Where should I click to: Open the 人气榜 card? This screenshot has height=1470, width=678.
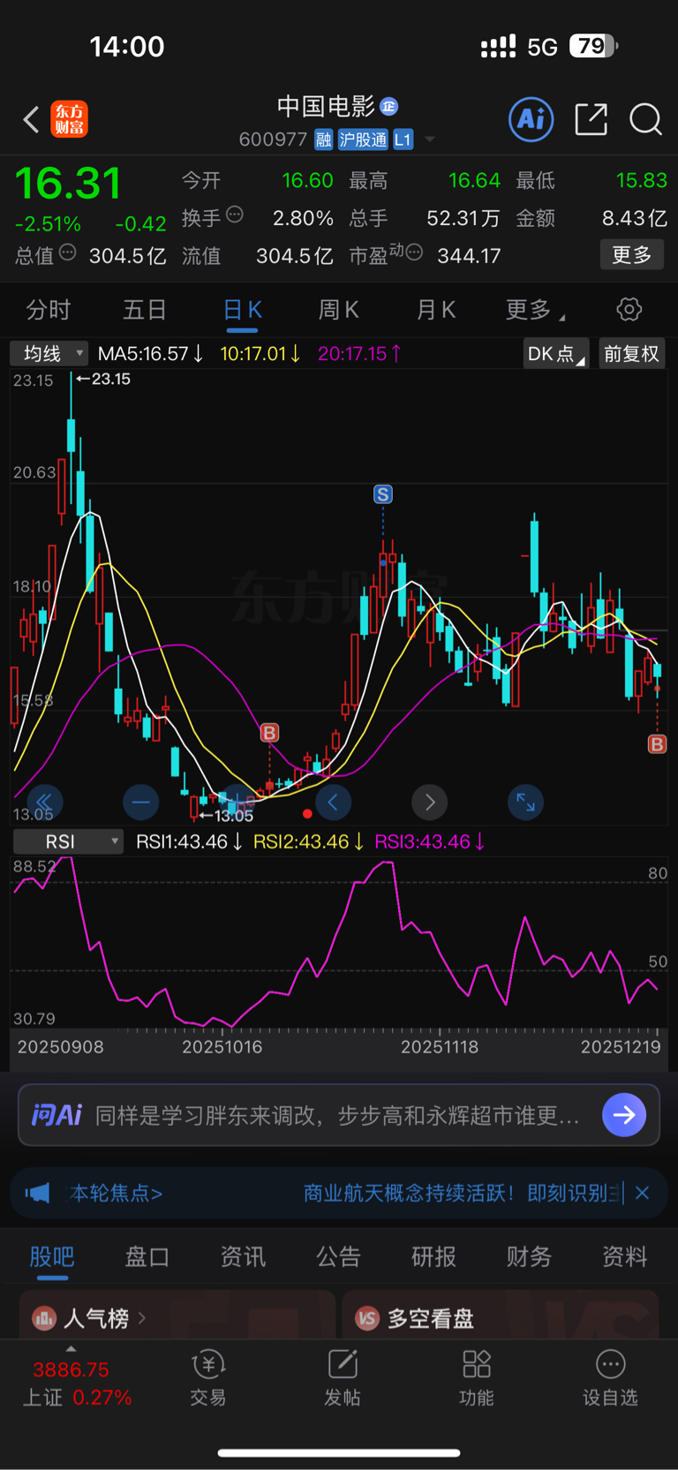coord(177,1315)
